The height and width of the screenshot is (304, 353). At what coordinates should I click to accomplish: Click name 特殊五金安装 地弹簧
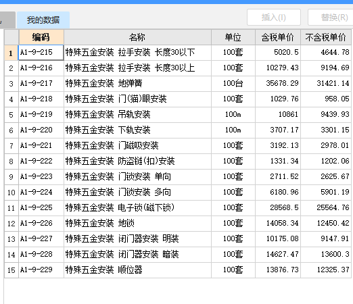137,84
